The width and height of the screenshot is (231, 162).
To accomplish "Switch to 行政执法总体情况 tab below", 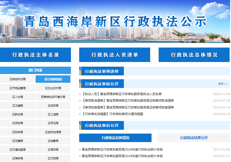I will (x=115, y=138).
